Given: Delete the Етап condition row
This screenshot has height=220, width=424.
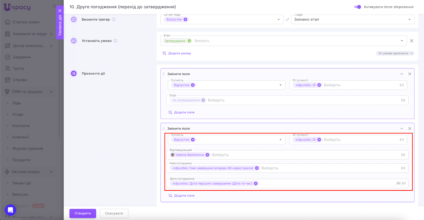Looking at the screenshot, I should tap(412, 41).
